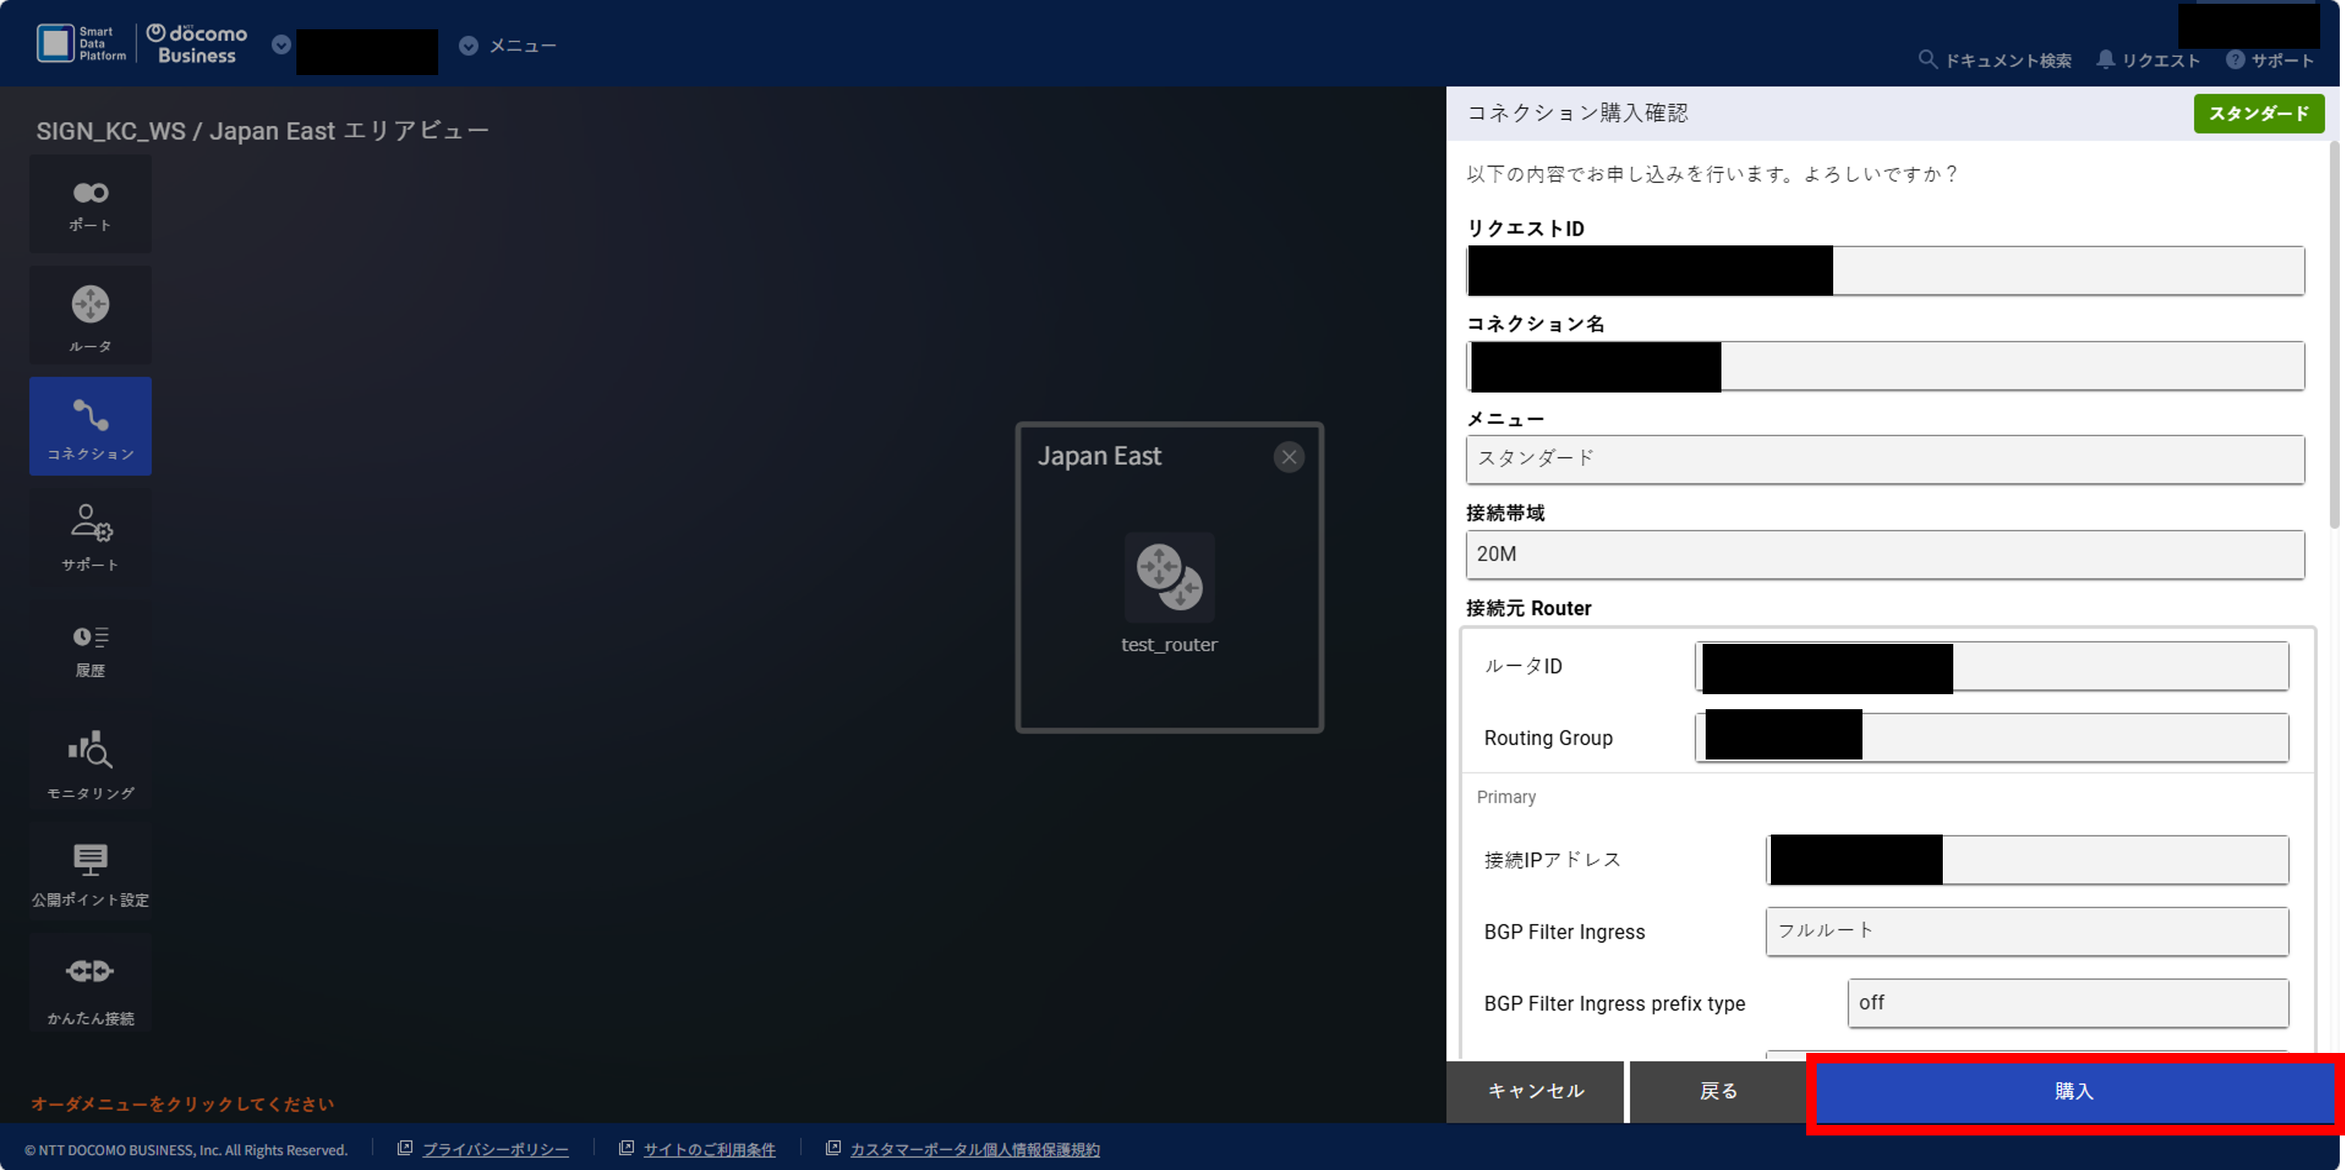Click the confirmation panel's vertical scrollbar
Screen dimensions: 2345x1170
[x=2334, y=335]
